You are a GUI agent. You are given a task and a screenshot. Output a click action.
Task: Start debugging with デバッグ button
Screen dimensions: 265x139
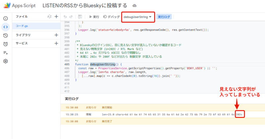[111, 17]
